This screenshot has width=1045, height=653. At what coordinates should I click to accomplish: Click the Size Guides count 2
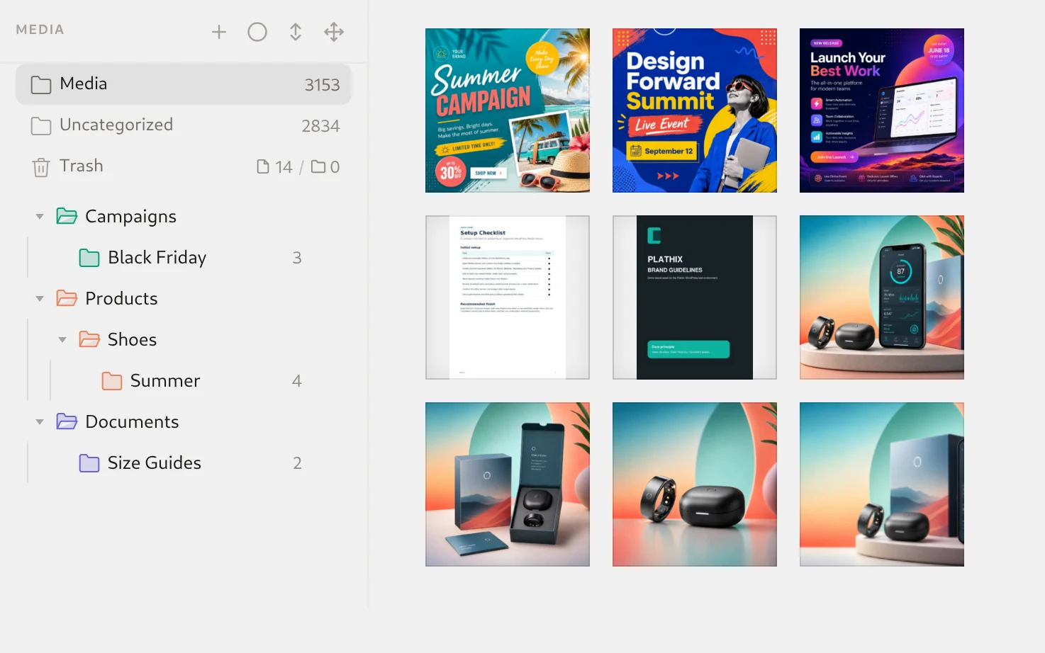point(297,463)
